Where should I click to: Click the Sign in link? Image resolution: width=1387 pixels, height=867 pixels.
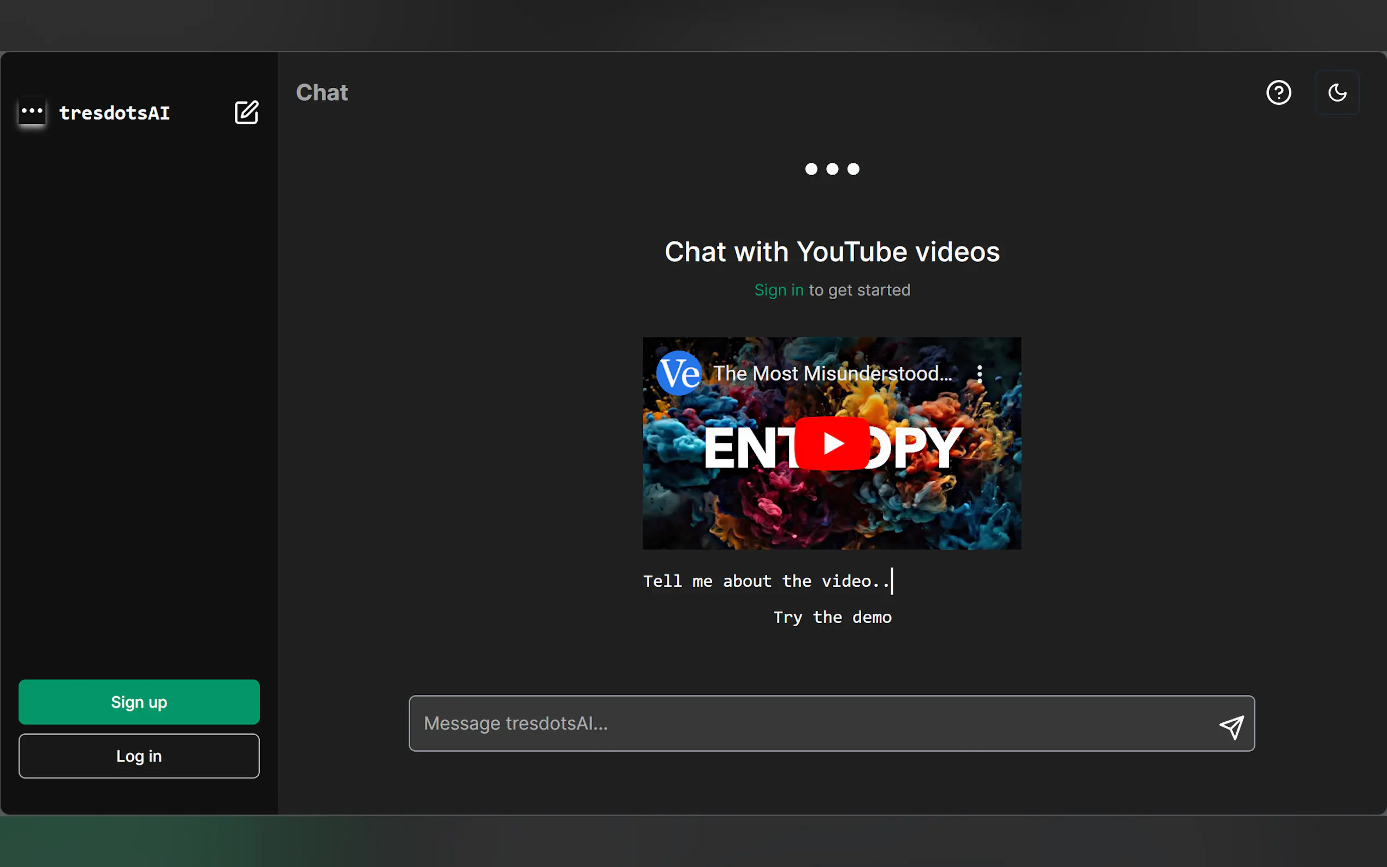coord(778,290)
